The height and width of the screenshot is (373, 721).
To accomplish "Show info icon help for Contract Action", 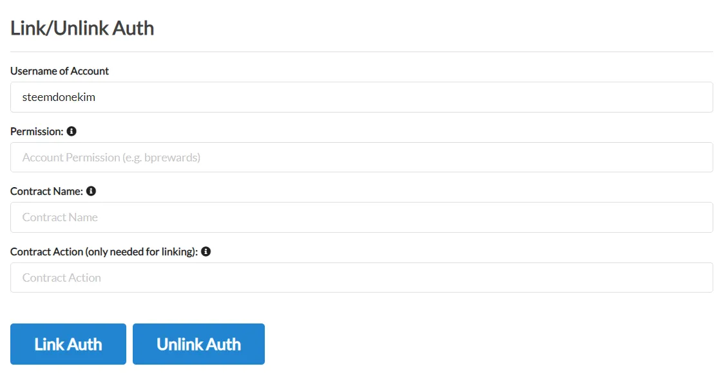I will (206, 251).
